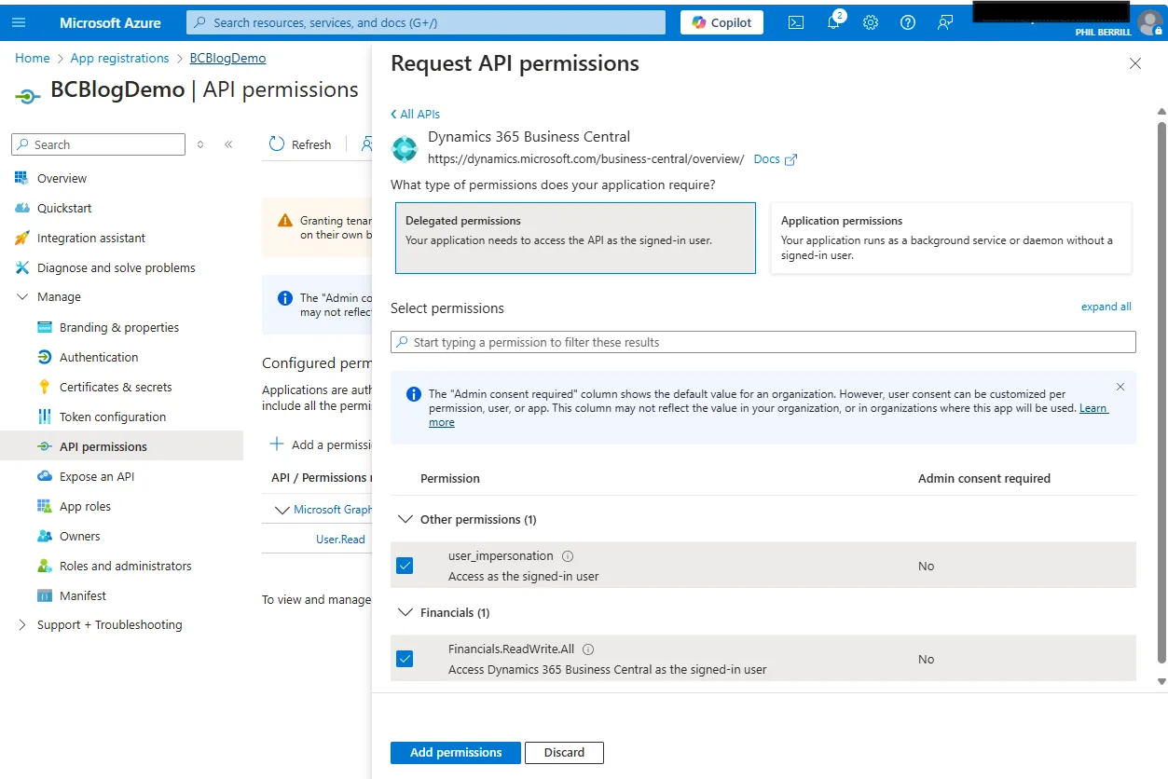Screen dimensions: 1168x779
Task: Click the scrollbar down arrow in the panel
Action: click(1161, 682)
